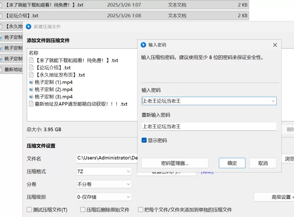The width and height of the screenshot is (294, 217).
Task: Select 桃子定制 (3).mp4 in the archive file list
Action: 54,97
